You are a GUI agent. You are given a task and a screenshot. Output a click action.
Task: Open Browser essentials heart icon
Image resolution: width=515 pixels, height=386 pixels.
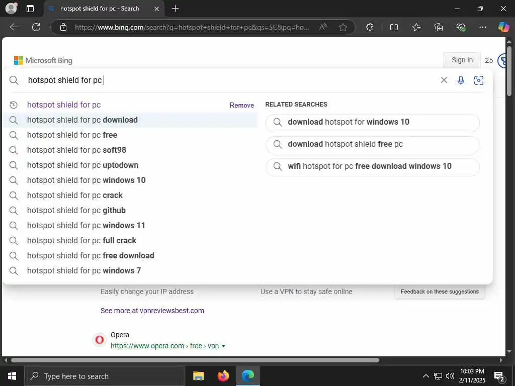click(461, 27)
